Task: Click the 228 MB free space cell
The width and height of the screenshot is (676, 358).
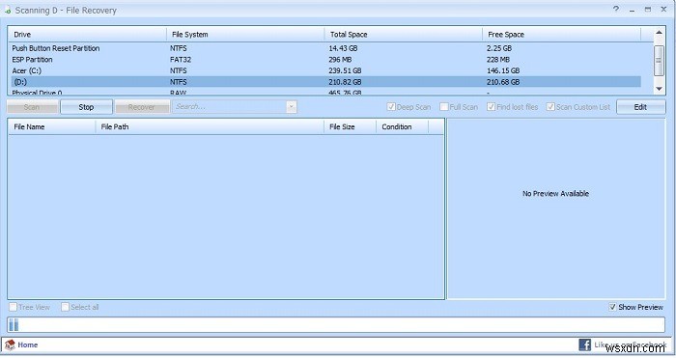Action: coord(498,60)
